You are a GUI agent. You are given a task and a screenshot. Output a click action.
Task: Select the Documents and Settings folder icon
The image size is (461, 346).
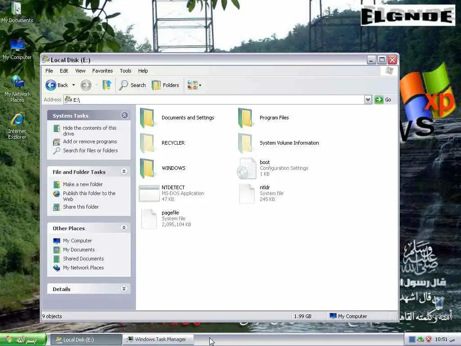click(x=147, y=118)
